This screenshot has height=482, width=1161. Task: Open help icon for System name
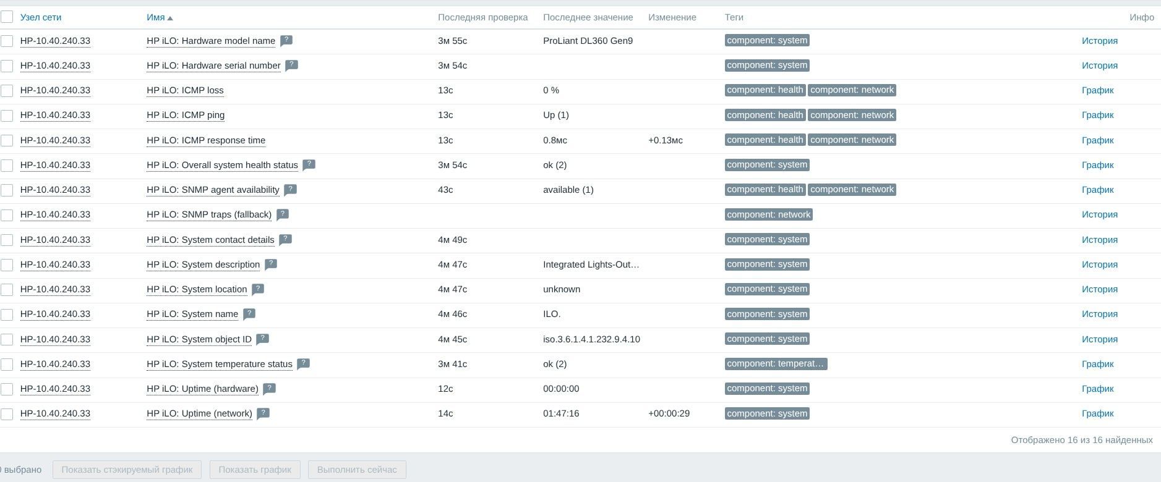[x=249, y=314]
